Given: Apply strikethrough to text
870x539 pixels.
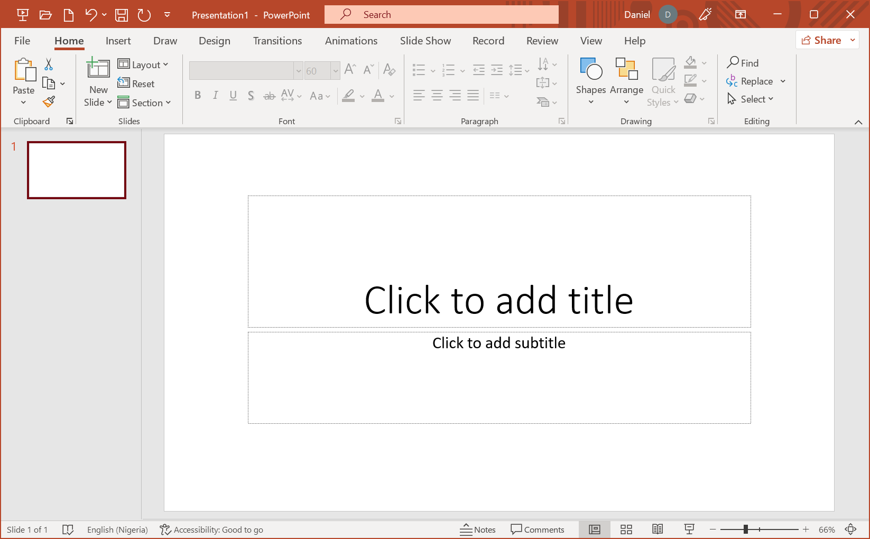Looking at the screenshot, I should 269,96.
